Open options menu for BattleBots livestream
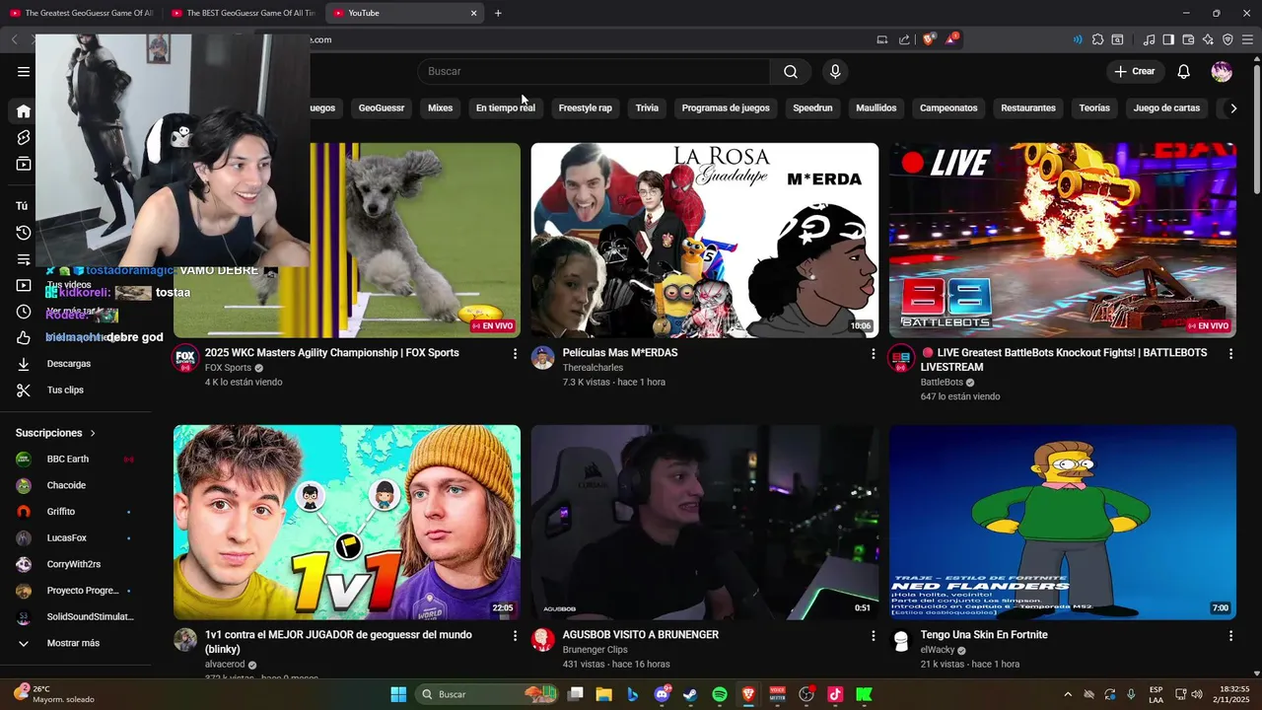The width and height of the screenshot is (1262, 710). coord(1230,354)
